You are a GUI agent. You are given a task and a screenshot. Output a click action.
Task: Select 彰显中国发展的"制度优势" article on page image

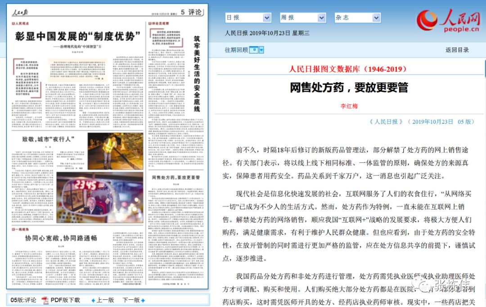tap(77, 36)
